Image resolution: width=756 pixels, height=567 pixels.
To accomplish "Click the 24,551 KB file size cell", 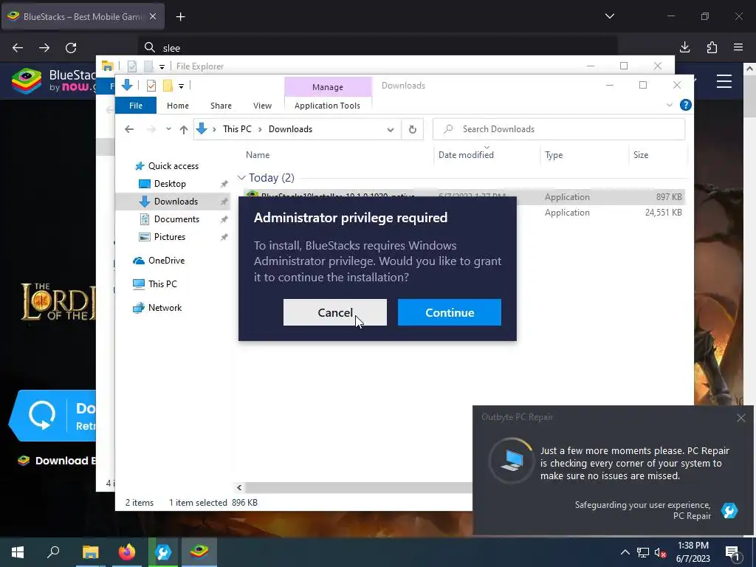I will click(663, 213).
